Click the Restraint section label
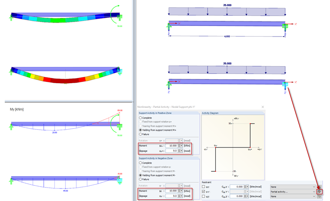 (x=206, y=182)
